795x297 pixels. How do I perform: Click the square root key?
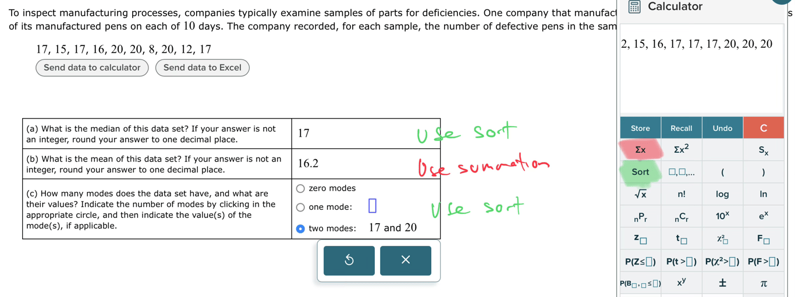point(640,194)
